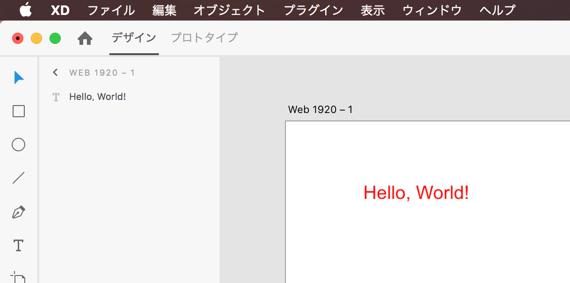The height and width of the screenshot is (283, 570).
Task: Select the Text tool
Action: pos(18,245)
